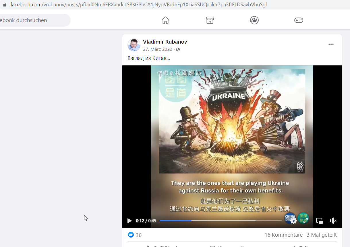Screen dimensions: 350x247
Task: Enable picture-in-picture mini player
Action: (319, 221)
